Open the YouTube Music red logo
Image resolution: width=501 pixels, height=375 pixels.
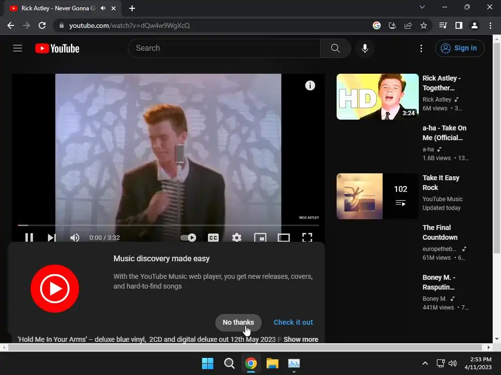pos(55,288)
